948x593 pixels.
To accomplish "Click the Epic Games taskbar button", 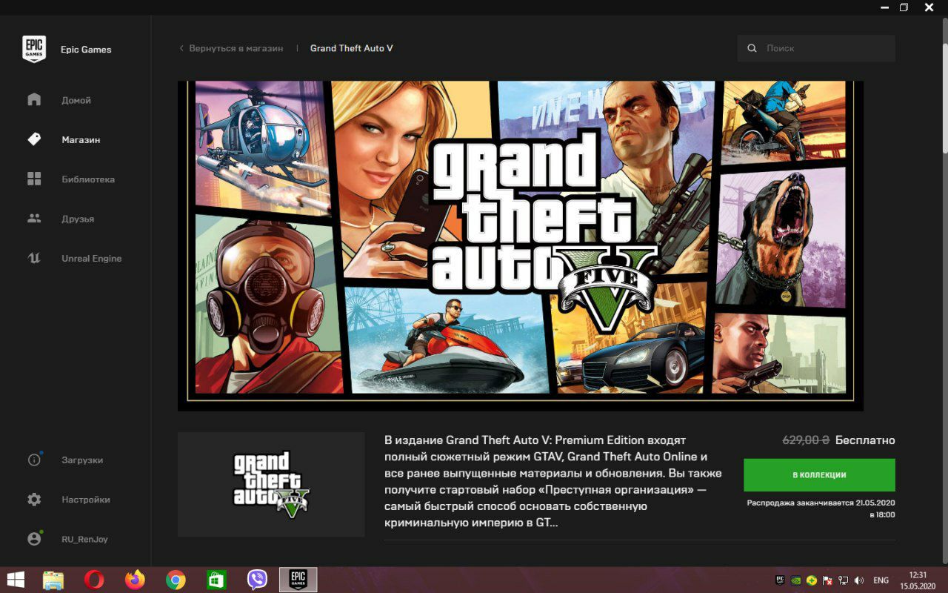I will click(298, 580).
